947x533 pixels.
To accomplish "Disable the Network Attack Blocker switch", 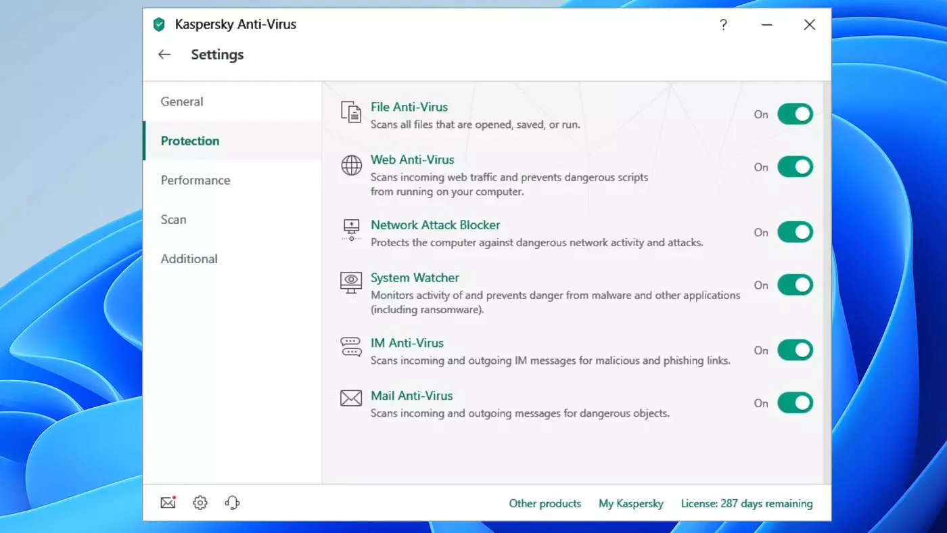I will tap(795, 232).
